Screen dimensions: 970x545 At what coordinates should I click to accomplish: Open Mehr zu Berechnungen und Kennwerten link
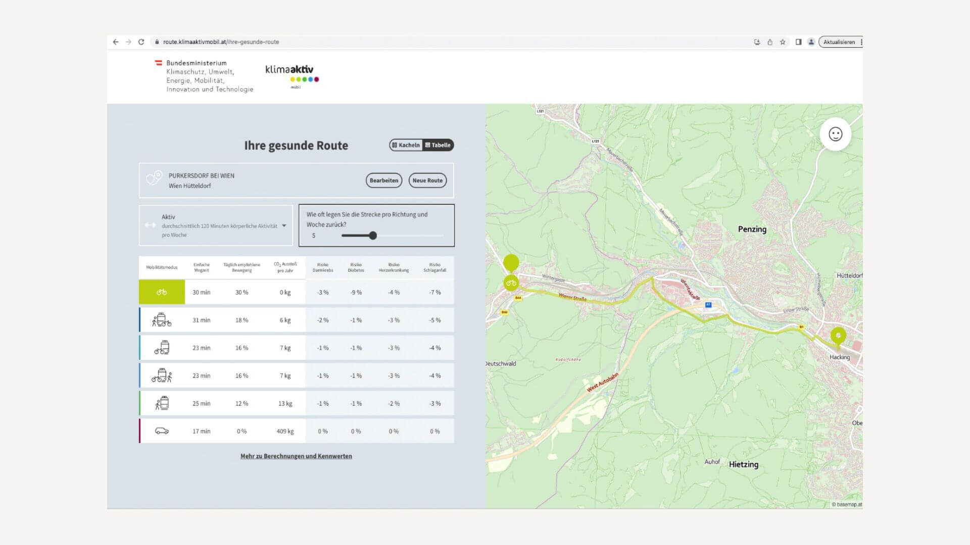point(296,456)
